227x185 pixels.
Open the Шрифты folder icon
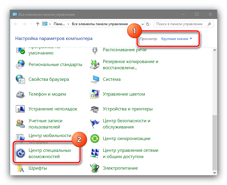[x=21, y=168]
